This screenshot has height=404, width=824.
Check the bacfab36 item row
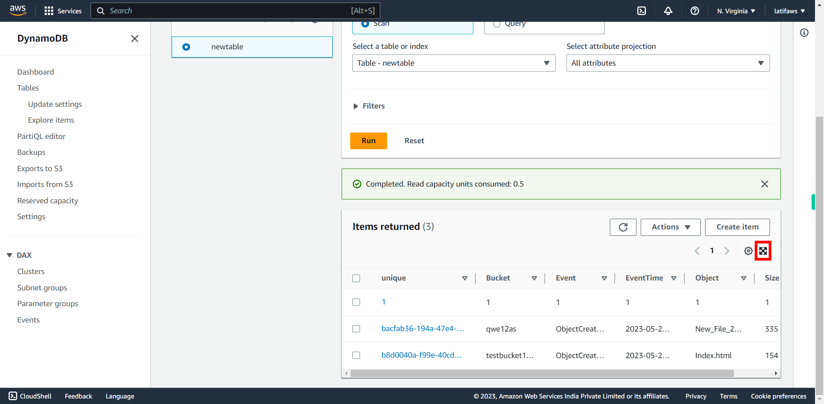pos(356,329)
